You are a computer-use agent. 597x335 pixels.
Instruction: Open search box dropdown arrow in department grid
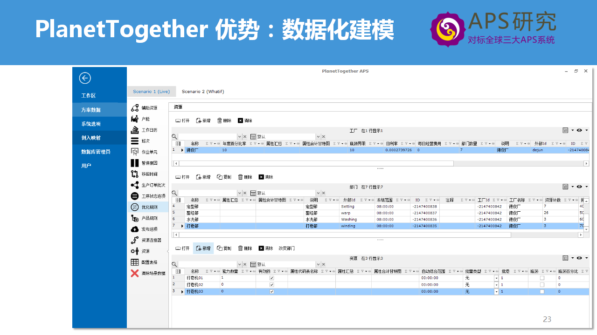[x=240, y=193]
